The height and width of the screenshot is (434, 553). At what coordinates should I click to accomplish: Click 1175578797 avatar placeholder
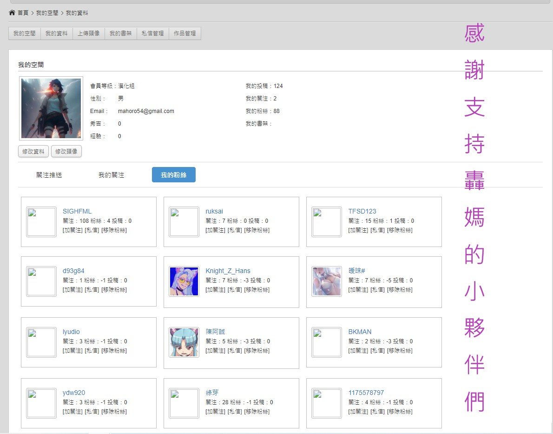point(327,403)
